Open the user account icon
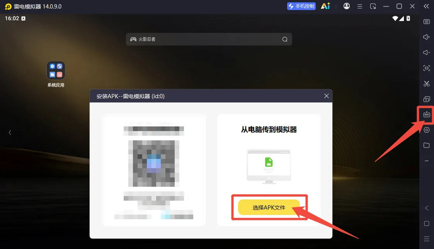Viewport: 434px width, 249px height. tap(347, 6)
